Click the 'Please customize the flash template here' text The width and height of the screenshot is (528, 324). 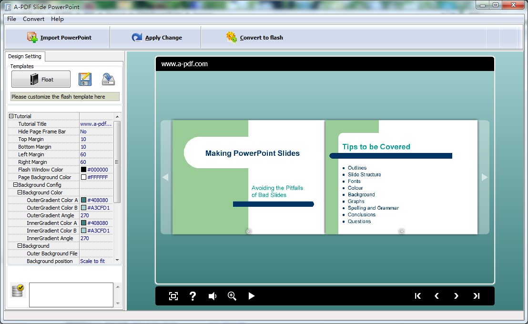point(58,97)
